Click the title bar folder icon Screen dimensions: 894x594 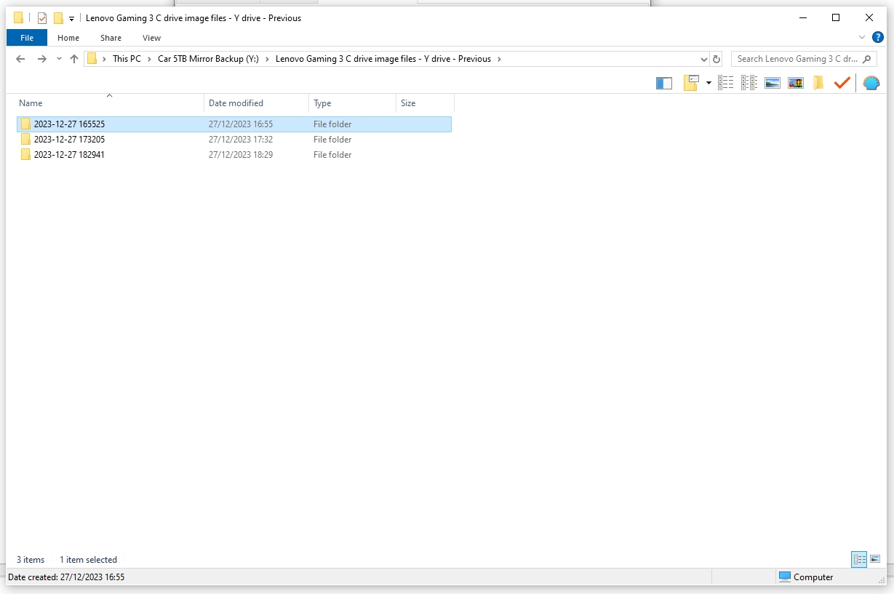click(19, 18)
